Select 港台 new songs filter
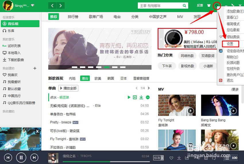 pyautogui.click(x=85, y=78)
